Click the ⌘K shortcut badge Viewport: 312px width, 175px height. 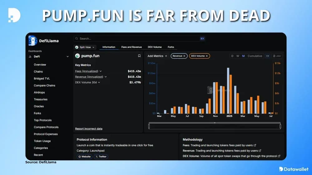(202, 39)
